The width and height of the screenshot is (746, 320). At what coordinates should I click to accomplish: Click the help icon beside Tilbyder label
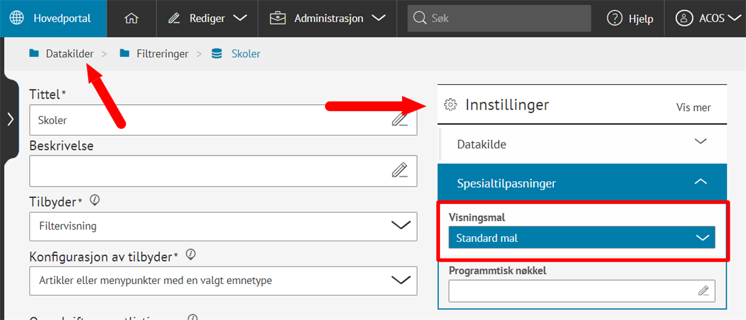95,200
